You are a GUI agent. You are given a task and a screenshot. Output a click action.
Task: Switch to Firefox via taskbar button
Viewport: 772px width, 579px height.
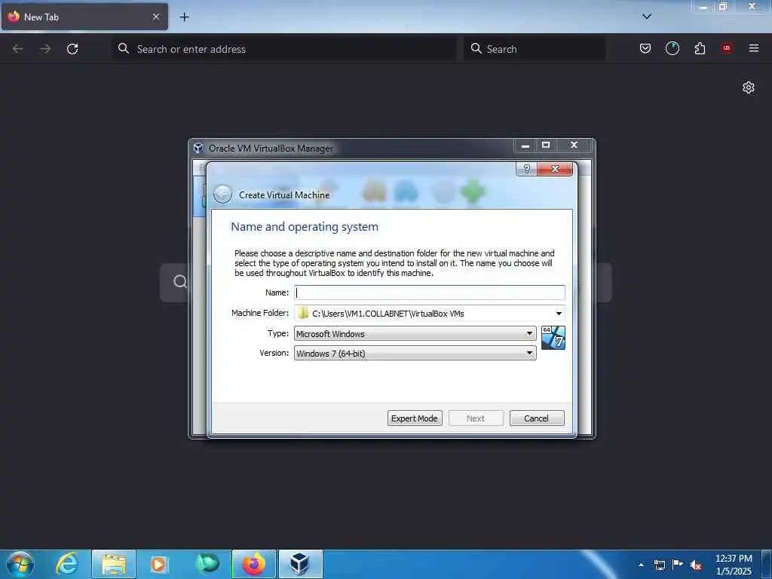tap(254, 564)
